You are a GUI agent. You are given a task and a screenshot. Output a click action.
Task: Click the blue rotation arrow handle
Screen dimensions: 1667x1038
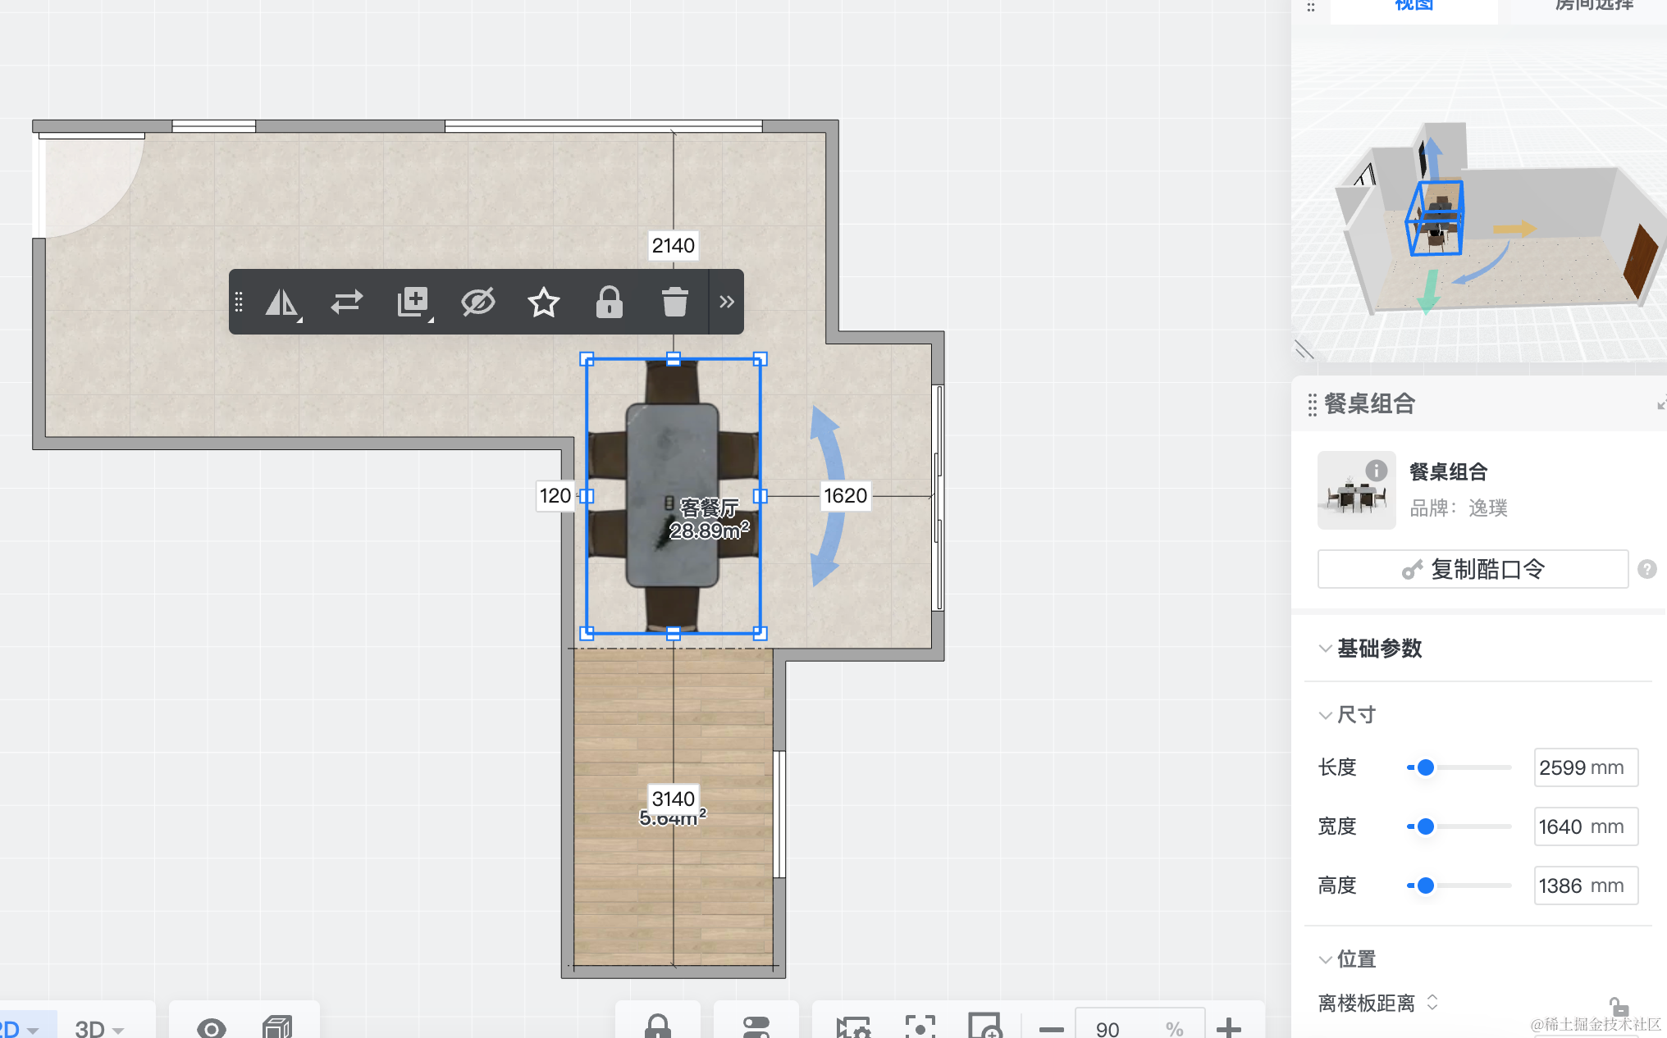tap(827, 496)
